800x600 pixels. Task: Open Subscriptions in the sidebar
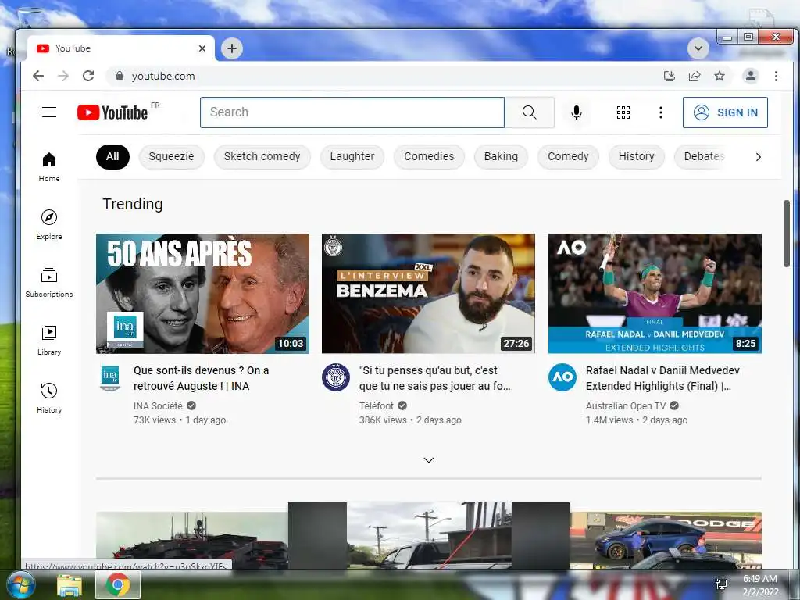coord(49,282)
